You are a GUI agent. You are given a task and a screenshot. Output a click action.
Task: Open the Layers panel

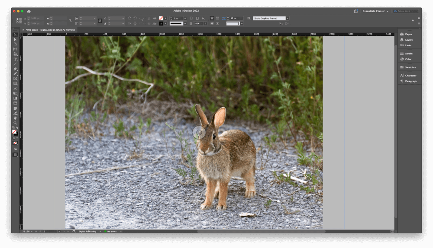point(410,40)
